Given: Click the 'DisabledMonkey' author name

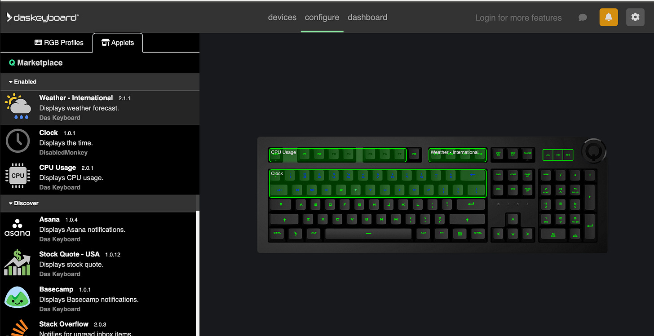Looking at the screenshot, I should point(63,152).
